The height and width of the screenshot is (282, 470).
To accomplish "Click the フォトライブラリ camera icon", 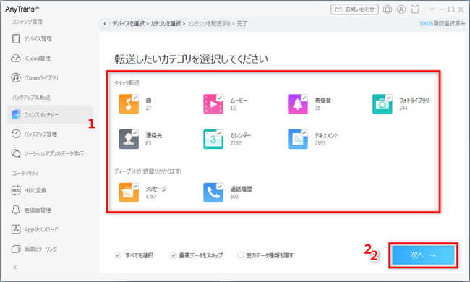I will pyautogui.click(x=383, y=104).
